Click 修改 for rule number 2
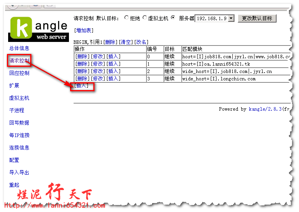 98,71
